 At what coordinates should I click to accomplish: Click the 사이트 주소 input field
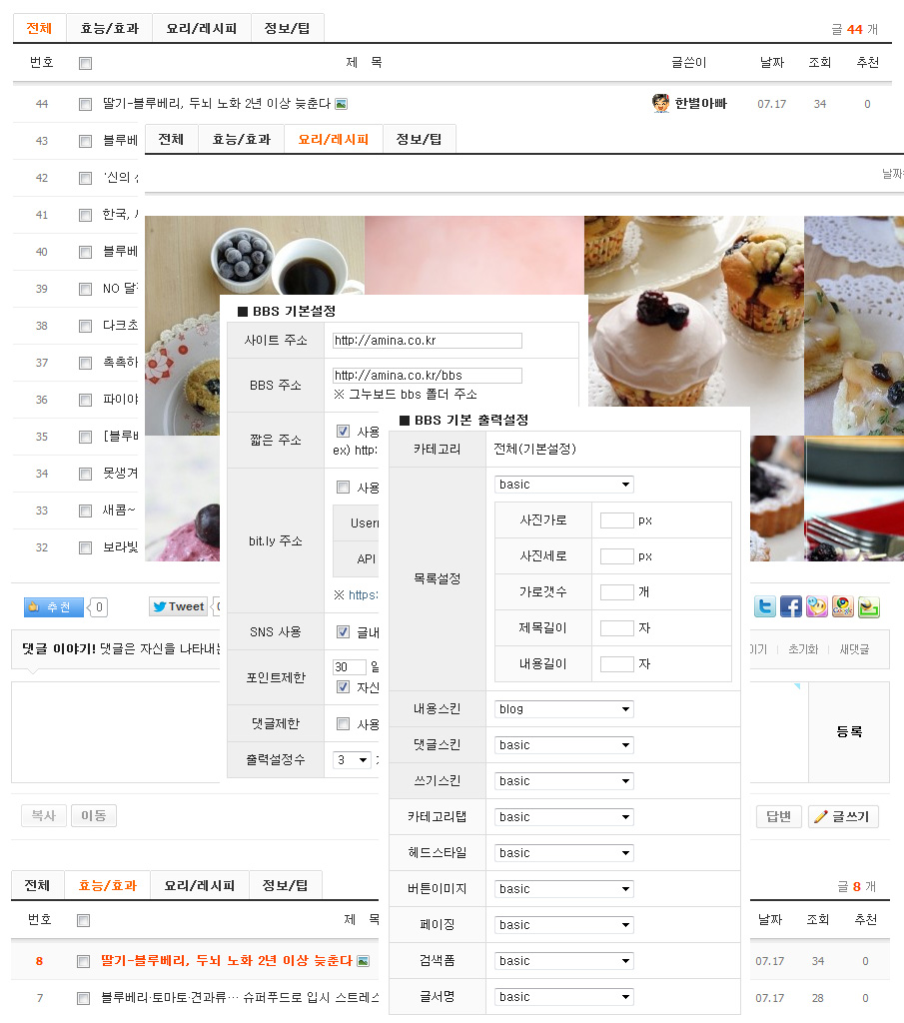point(428,341)
